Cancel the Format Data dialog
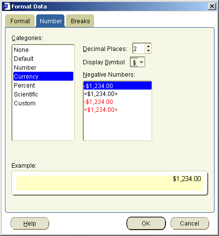This screenshot has width=219, height=236. (190, 223)
